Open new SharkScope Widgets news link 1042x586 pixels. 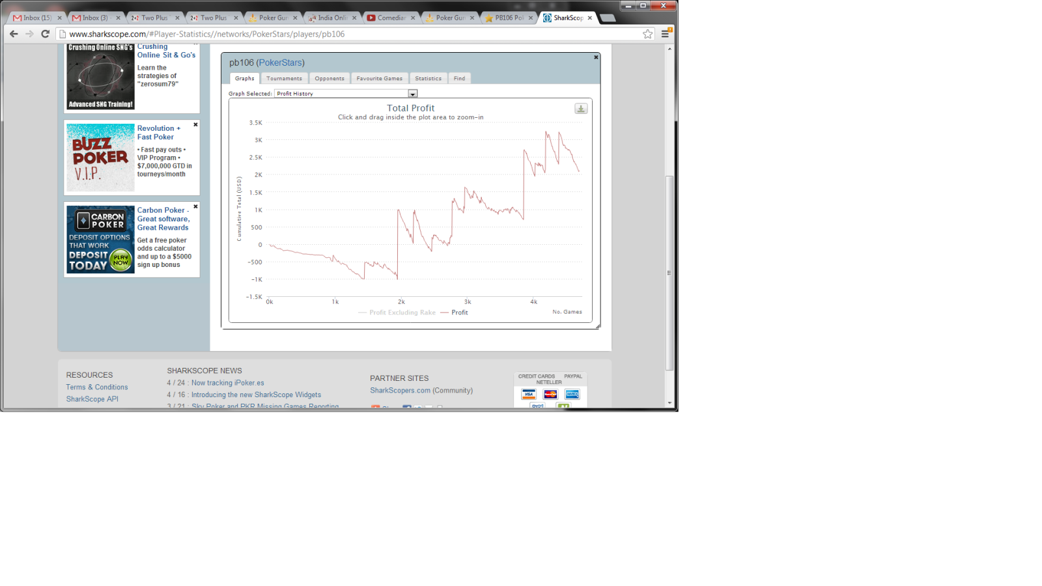tap(256, 395)
